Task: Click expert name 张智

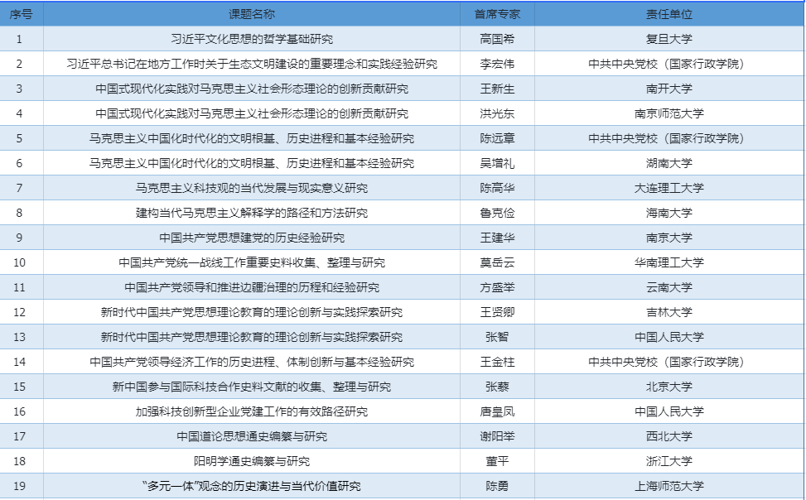Action: (x=497, y=337)
